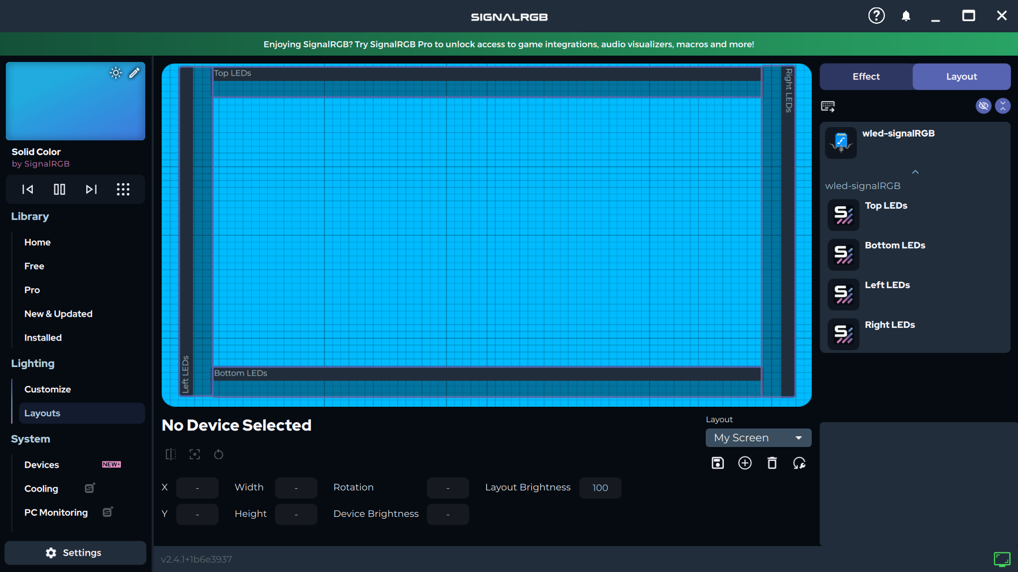Viewport: 1018px width, 572px height.
Task: Click the green monitor status icon
Action: point(1002,559)
